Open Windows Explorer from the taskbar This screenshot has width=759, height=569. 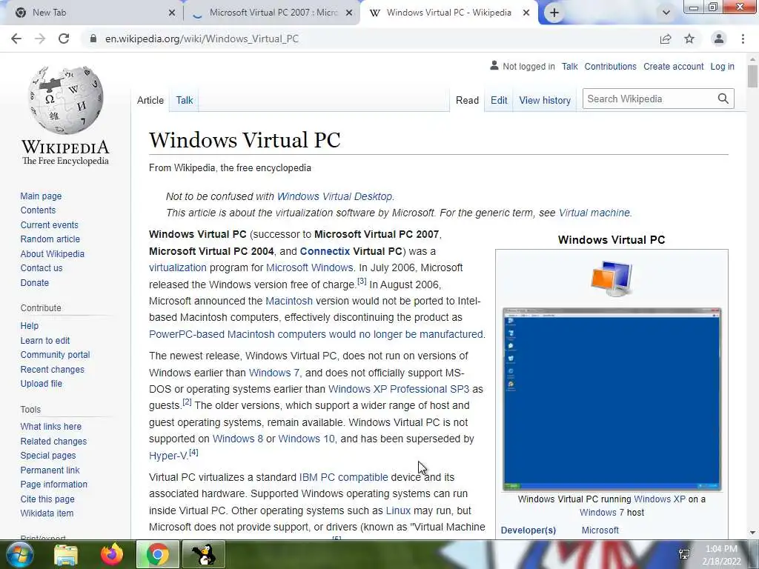point(66,554)
